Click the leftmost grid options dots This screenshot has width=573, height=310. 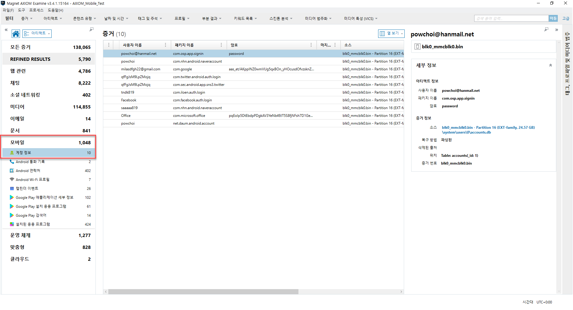(109, 45)
